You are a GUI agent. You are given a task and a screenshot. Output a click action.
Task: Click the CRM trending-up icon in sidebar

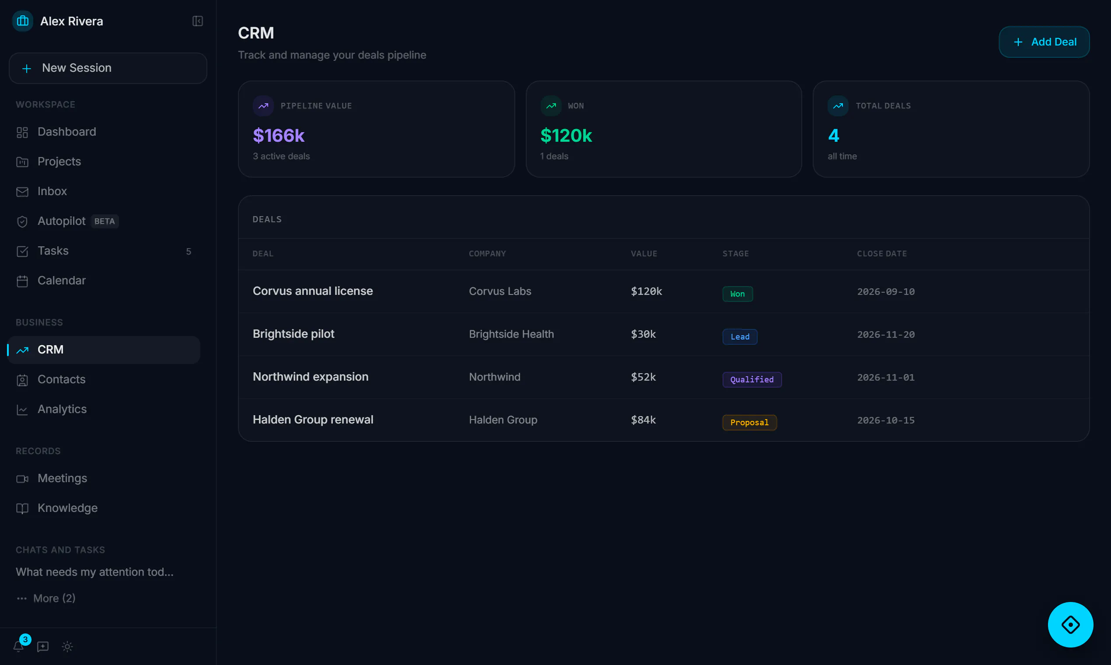click(x=22, y=350)
